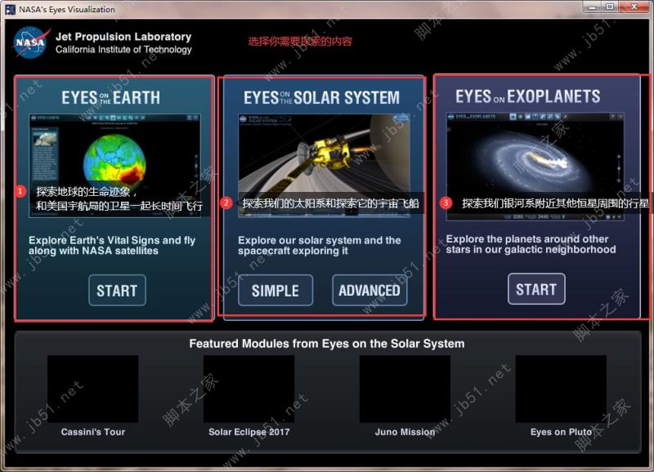Open the Eyes on Pluto module thumbnail

[561, 389]
